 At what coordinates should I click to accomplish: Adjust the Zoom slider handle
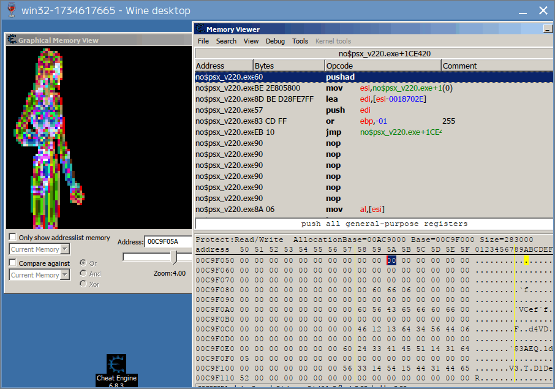(173, 257)
